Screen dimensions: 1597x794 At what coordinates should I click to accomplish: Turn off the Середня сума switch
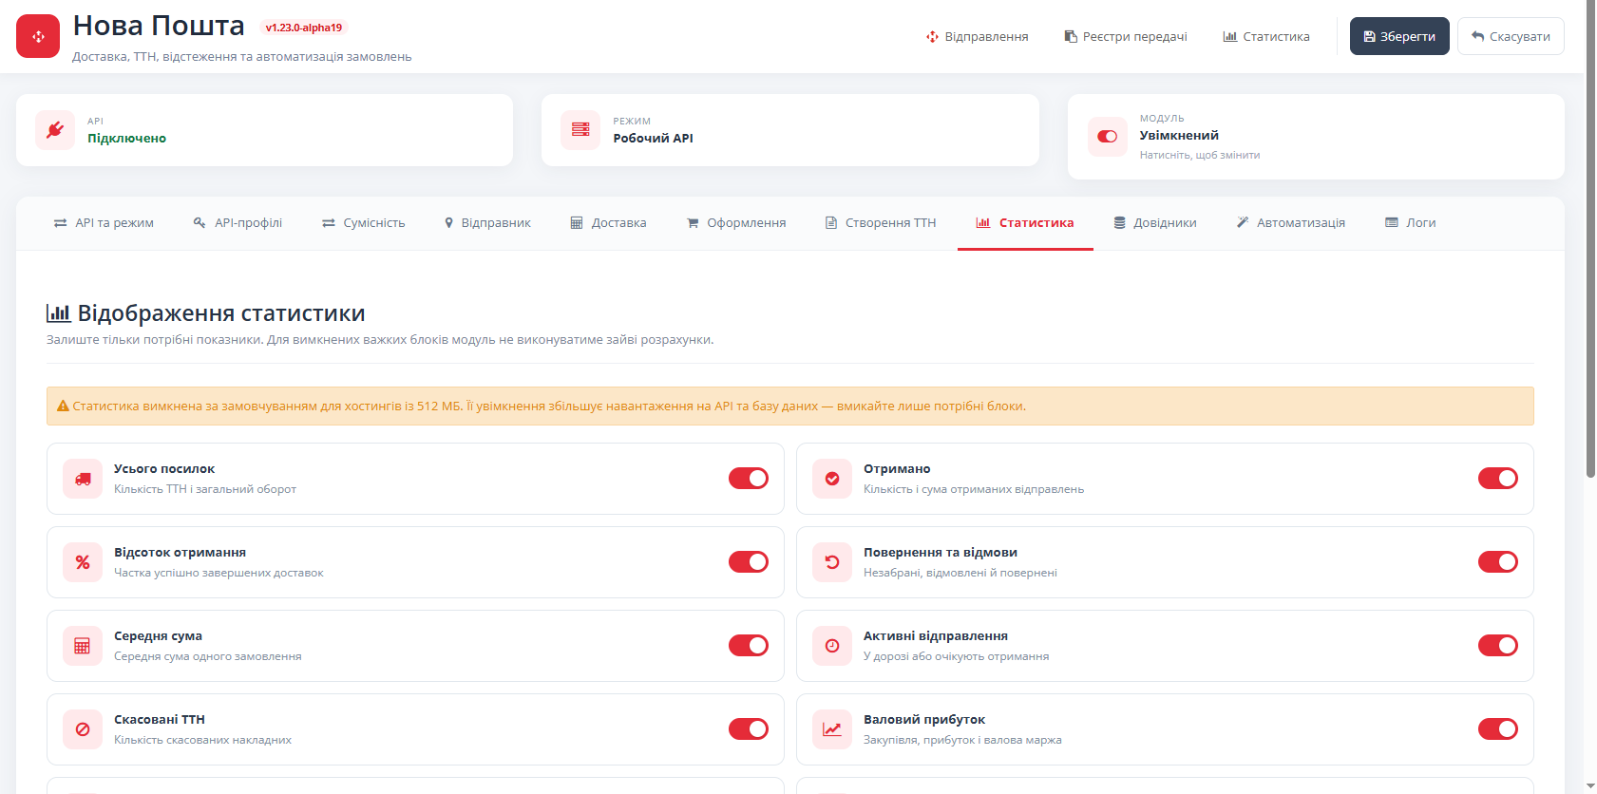pyautogui.click(x=749, y=646)
